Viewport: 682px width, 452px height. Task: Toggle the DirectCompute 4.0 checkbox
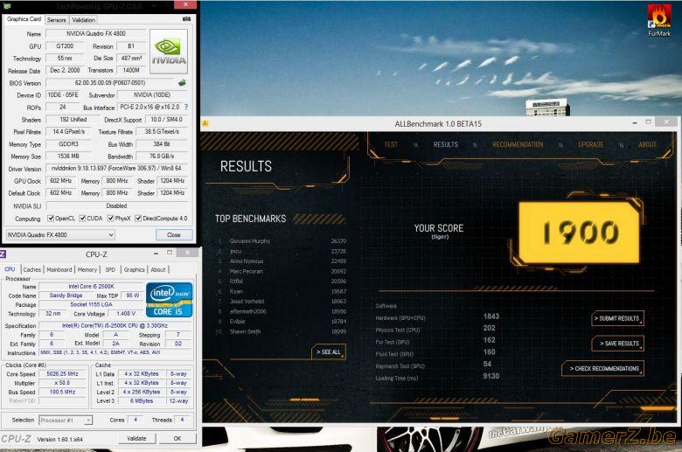point(138,218)
